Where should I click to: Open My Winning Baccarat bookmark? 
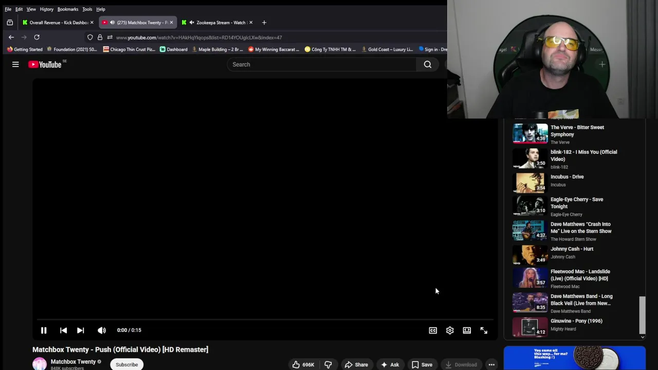click(273, 49)
